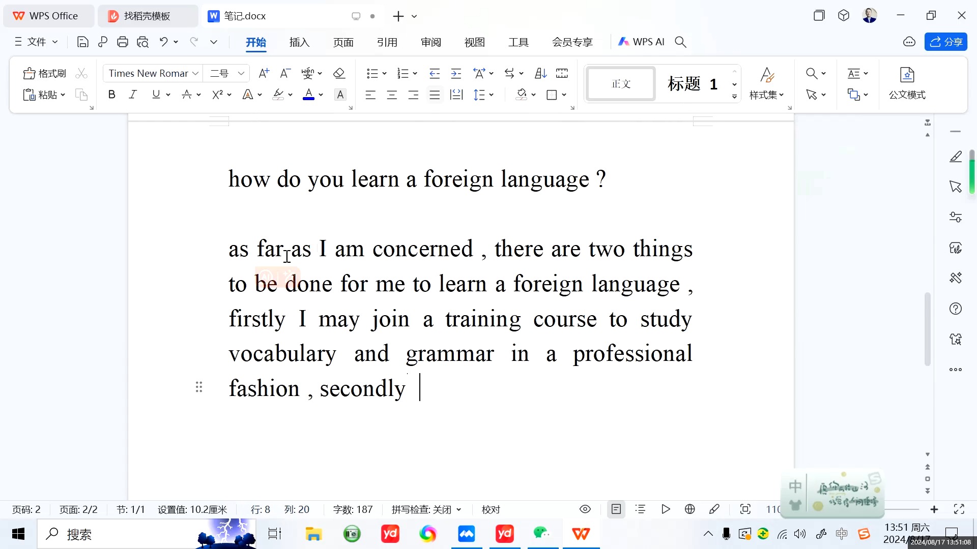
Task: Click the WPS AI button
Action: 641,42
